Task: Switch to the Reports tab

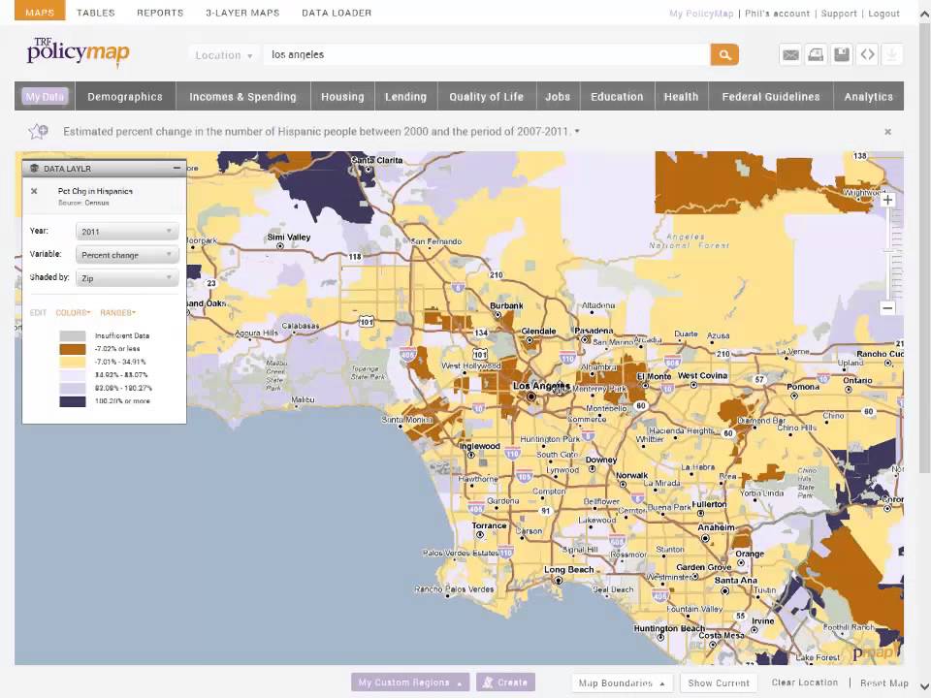Action: (x=160, y=13)
